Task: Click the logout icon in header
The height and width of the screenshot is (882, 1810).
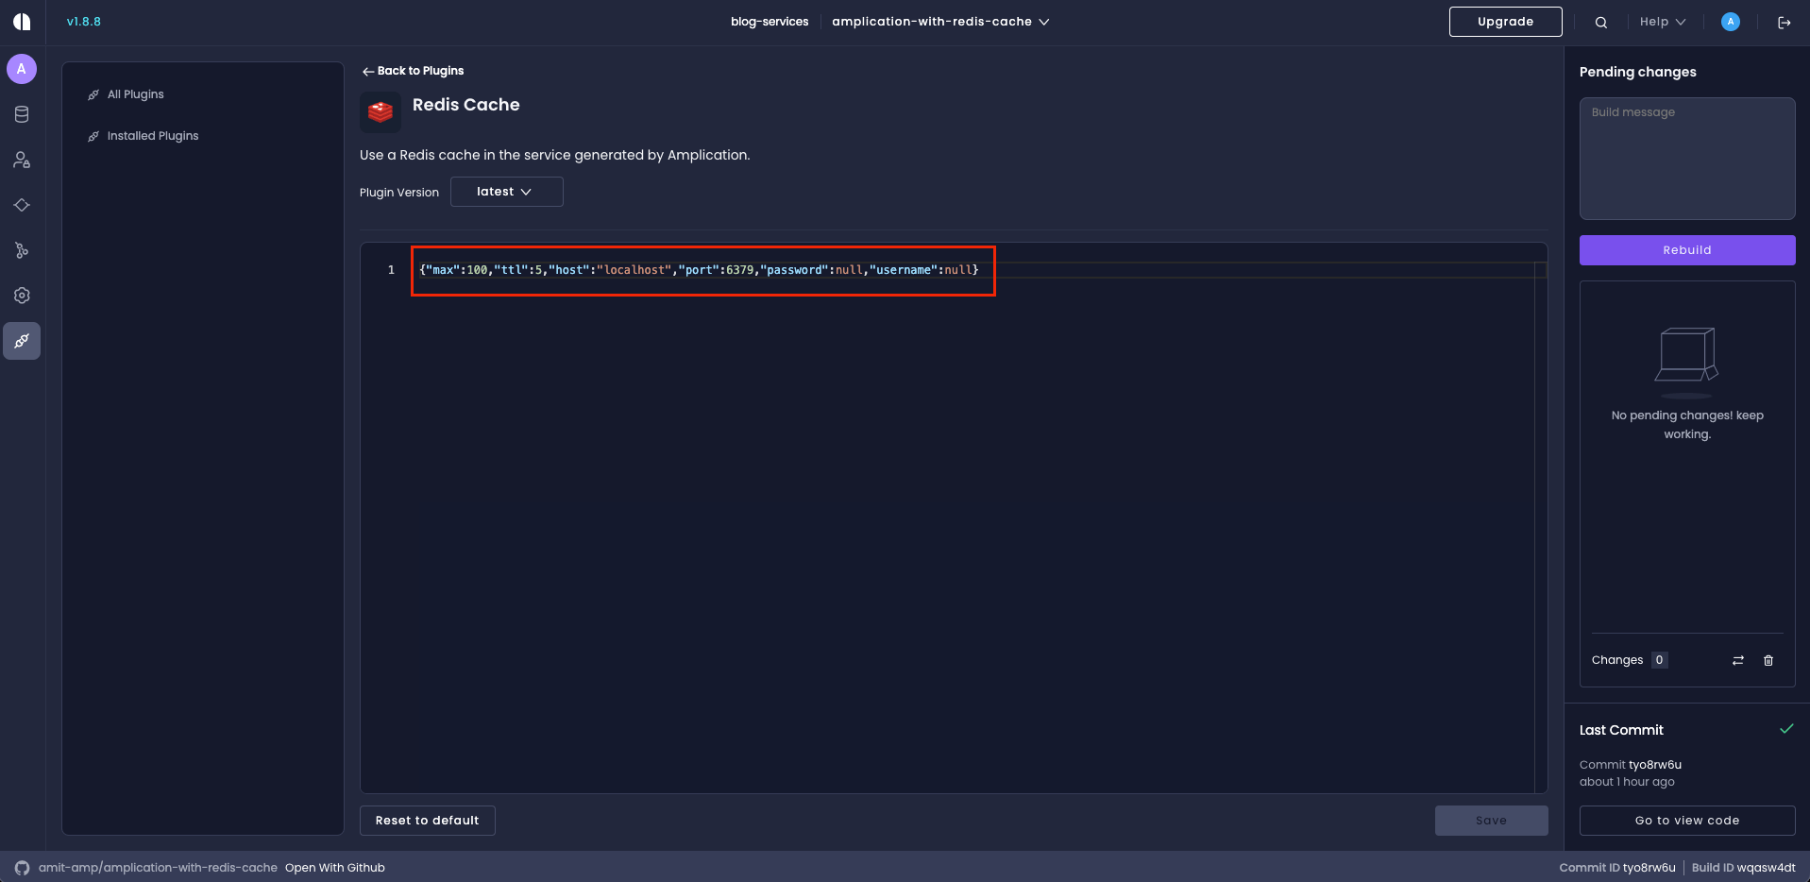Action: click(1784, 23)
